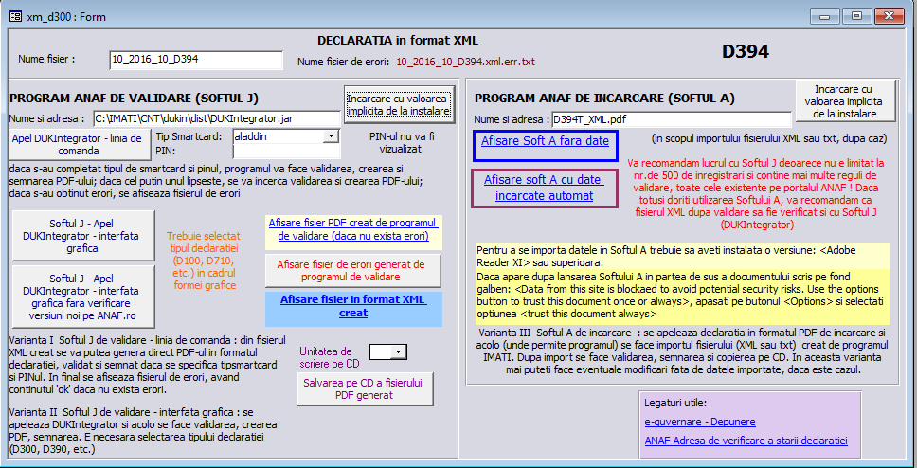Viewport: 917px width, 468px height.
Task: Click orange Trebuie selectat tipul declaratiei note
Action: click(203, 261)
